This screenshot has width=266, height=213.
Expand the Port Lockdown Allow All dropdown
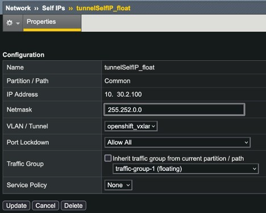point(177,143)
